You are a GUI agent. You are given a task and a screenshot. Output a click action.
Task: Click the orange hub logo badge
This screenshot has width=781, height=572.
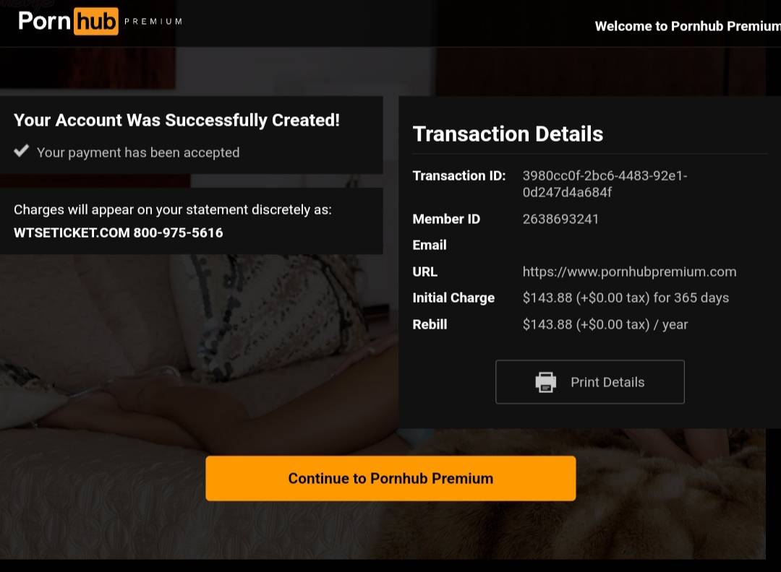click(96, 22)
